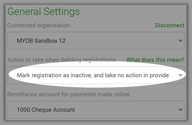Click the Disconnect link
Viewport: 192px width, 125px height.
[x=169, y=25]
